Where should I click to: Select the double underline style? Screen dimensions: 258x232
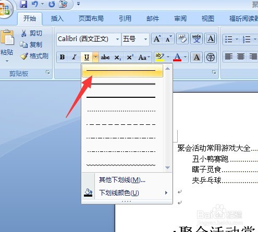pos(122,84)
